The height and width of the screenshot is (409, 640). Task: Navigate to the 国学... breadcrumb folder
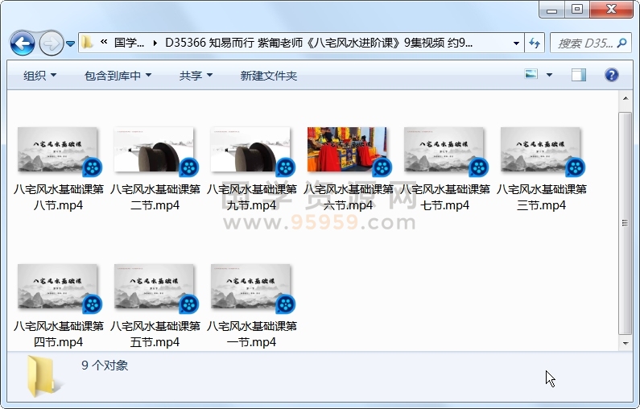pos(129,43)
